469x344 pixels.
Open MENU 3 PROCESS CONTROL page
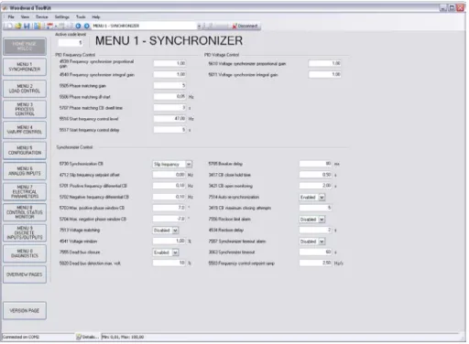click(x=25, y=109)
